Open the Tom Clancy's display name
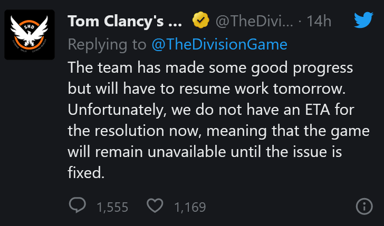384x226 pixels. point(124,21)
